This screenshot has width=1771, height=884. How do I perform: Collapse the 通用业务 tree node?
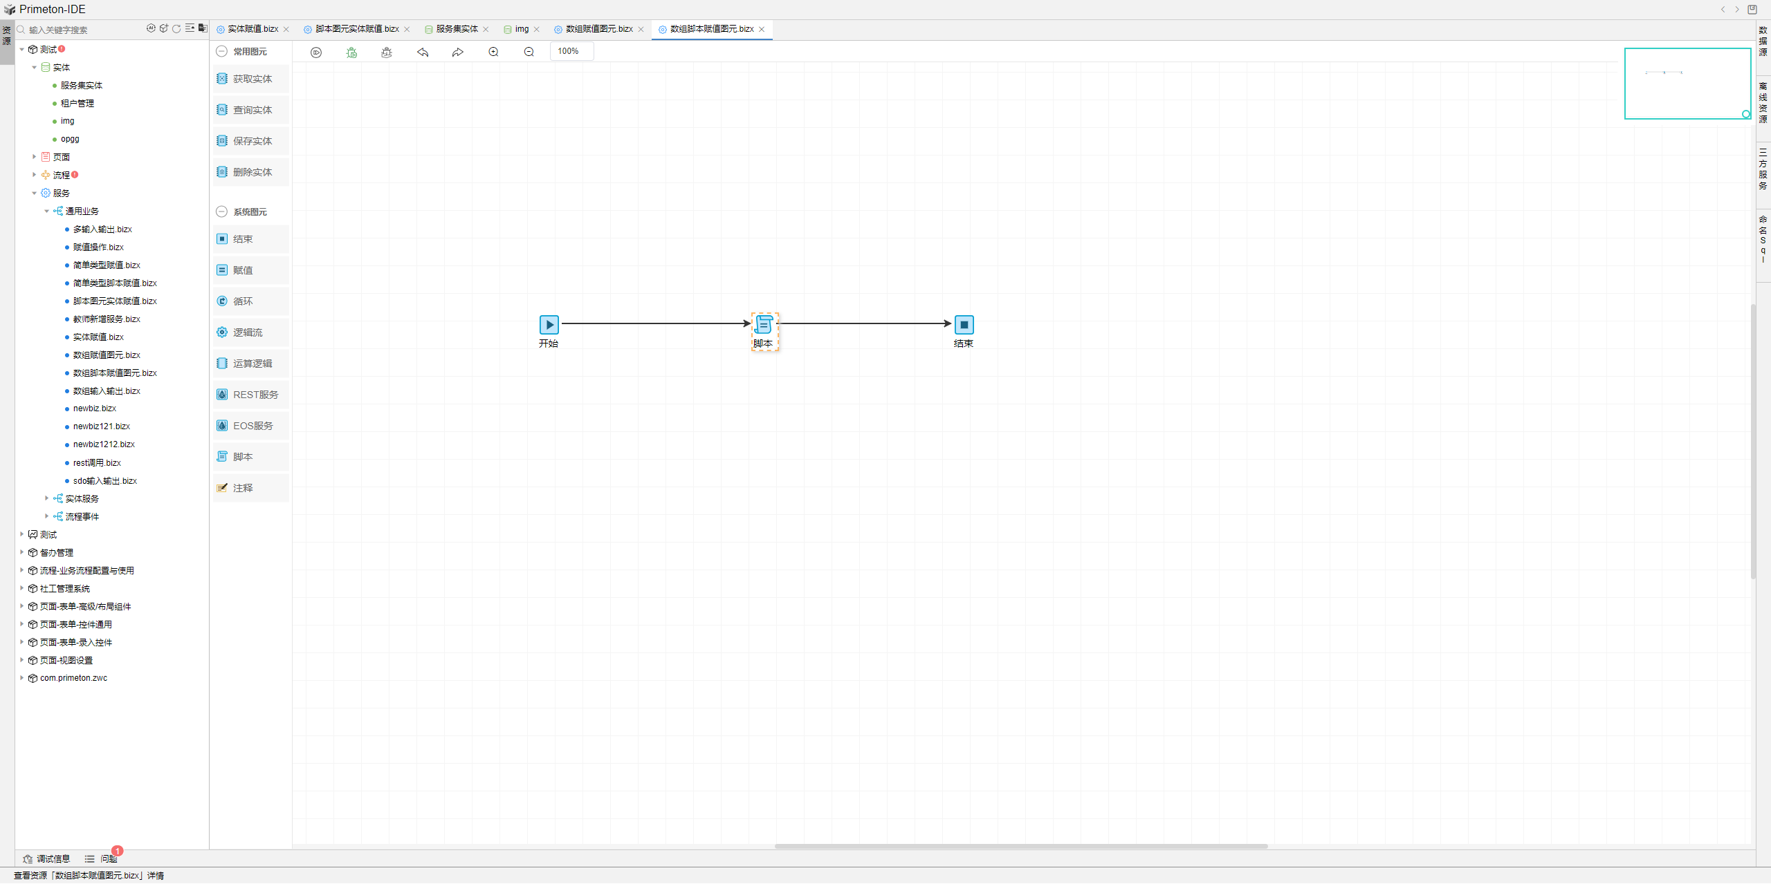tap(46, 211)
